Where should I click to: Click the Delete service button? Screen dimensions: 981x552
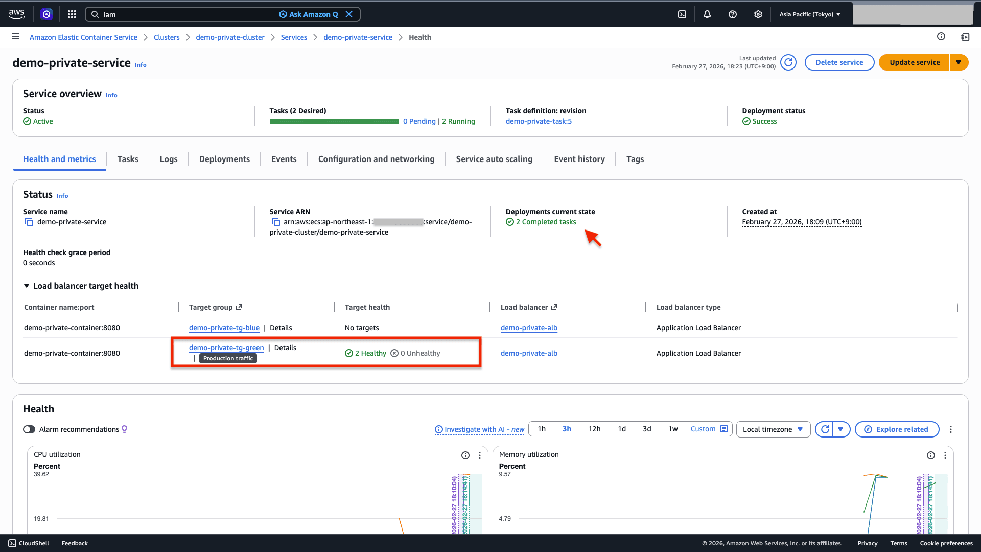coord(839,62)
